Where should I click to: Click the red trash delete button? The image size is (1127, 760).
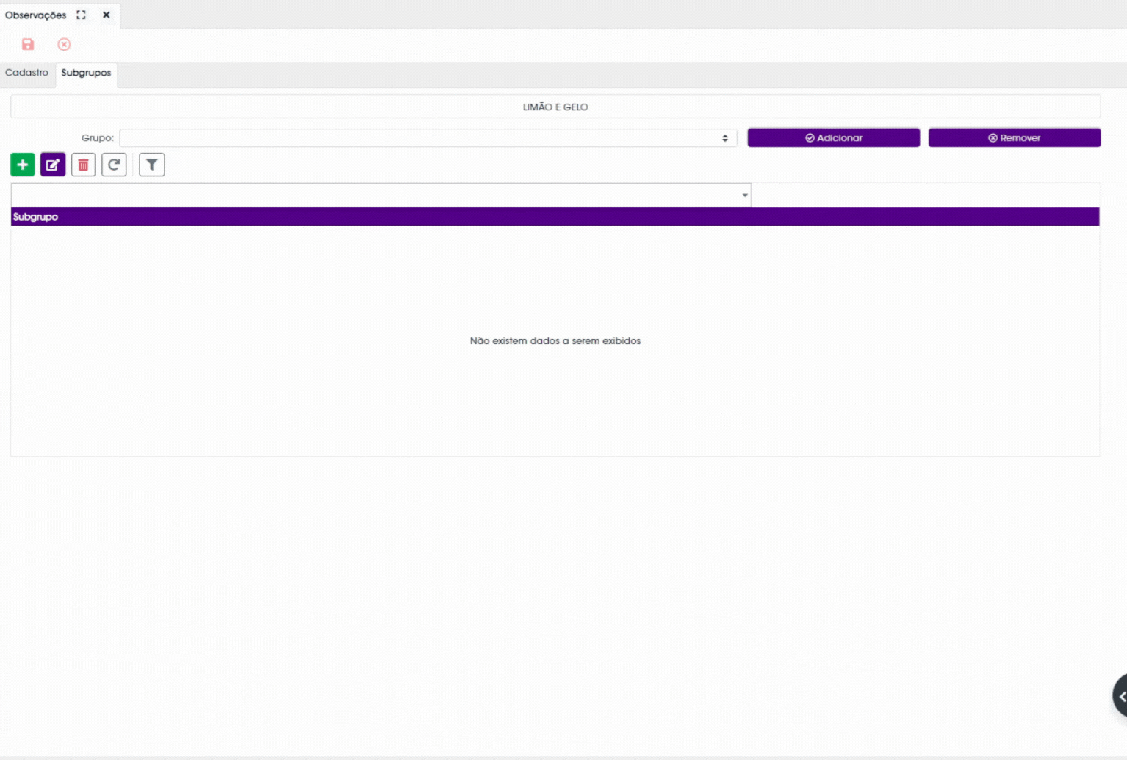(x=83, y=165)
